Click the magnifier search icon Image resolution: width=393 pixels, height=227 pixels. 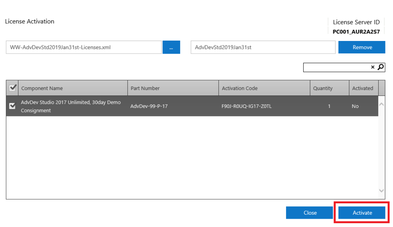[381, 67]
